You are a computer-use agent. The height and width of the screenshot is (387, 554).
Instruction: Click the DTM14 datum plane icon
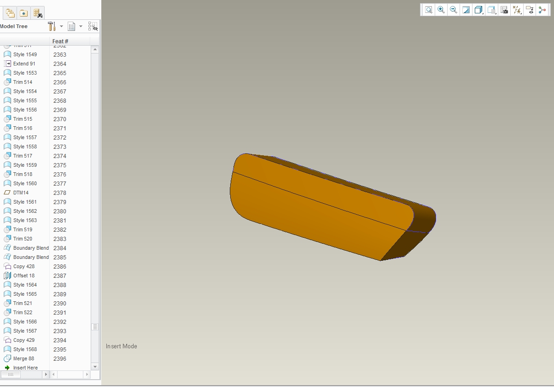coord(7,193)
